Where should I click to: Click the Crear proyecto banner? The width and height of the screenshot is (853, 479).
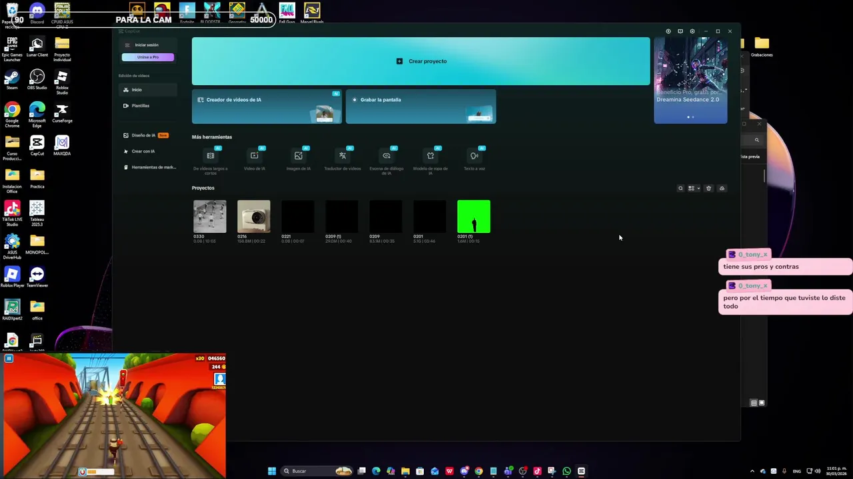click(421, 61)
